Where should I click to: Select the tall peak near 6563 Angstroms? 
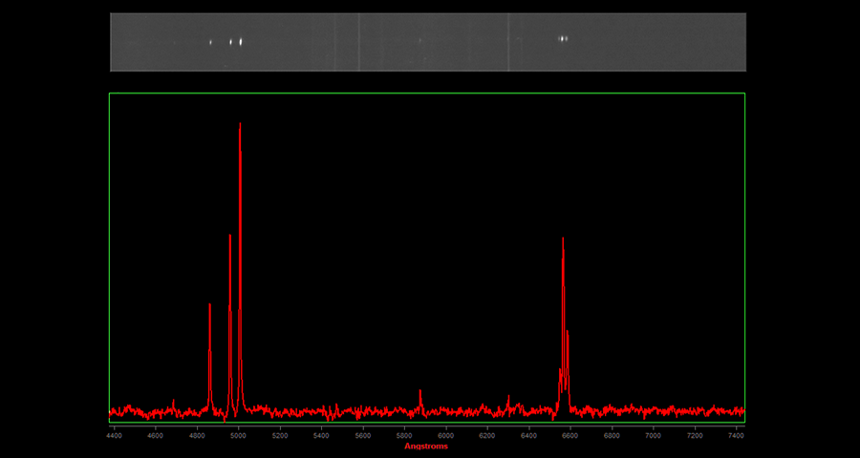563,239
